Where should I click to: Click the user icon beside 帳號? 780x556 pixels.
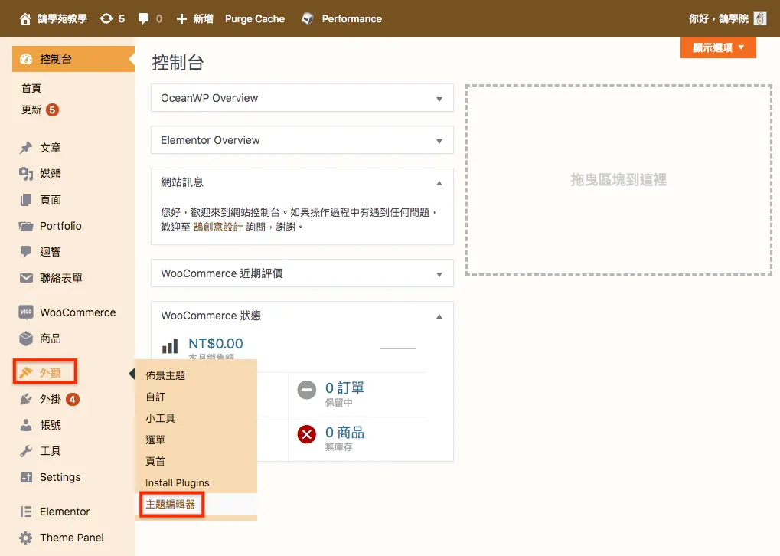(26, 425)
